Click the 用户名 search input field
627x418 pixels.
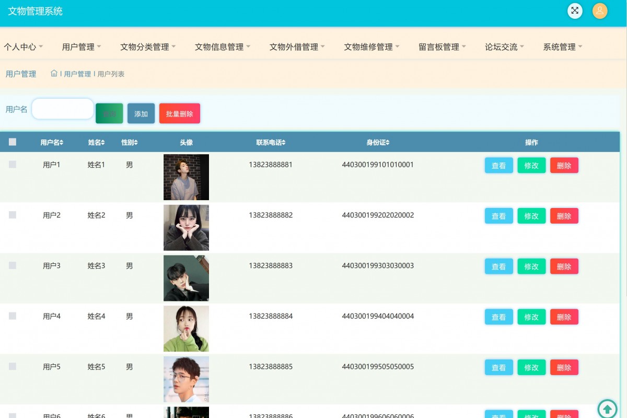click(62, 109)
